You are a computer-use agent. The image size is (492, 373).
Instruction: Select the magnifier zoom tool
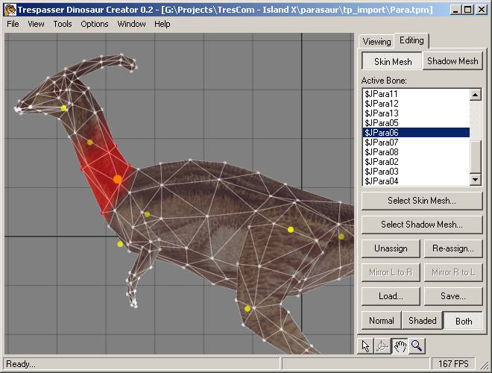(x=417, y=346)
